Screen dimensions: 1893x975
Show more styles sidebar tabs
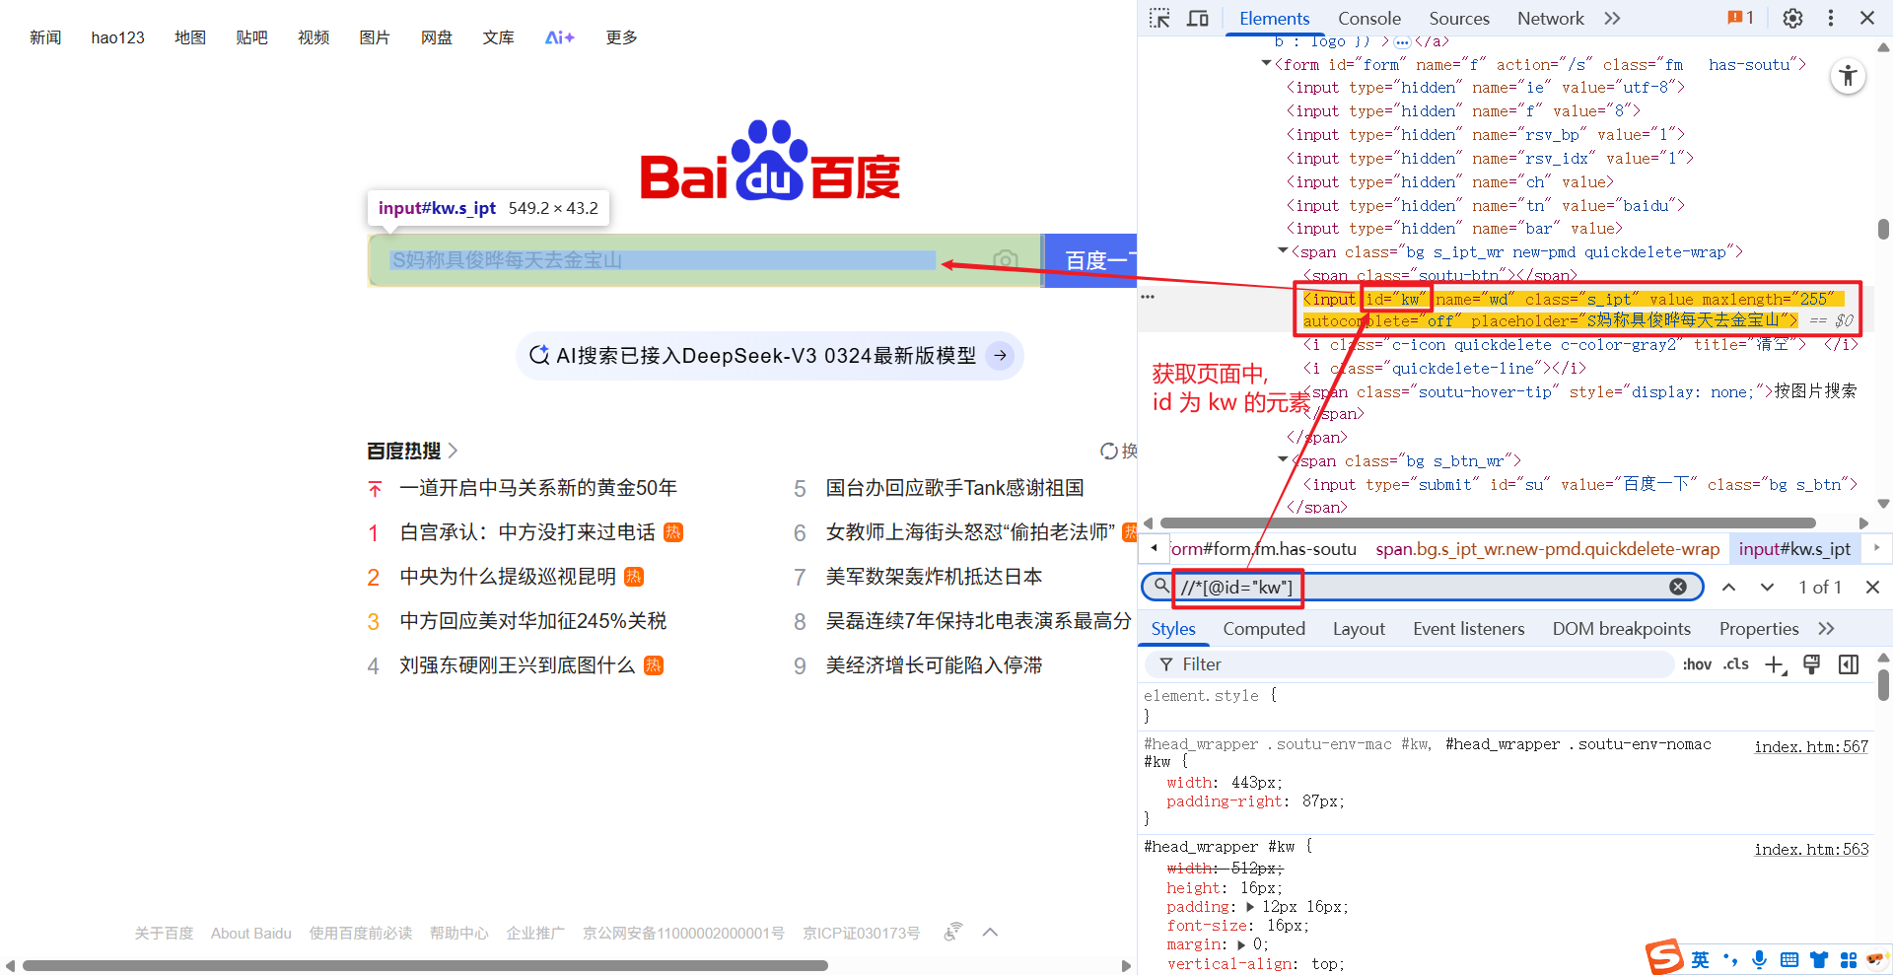(1826, 628)
